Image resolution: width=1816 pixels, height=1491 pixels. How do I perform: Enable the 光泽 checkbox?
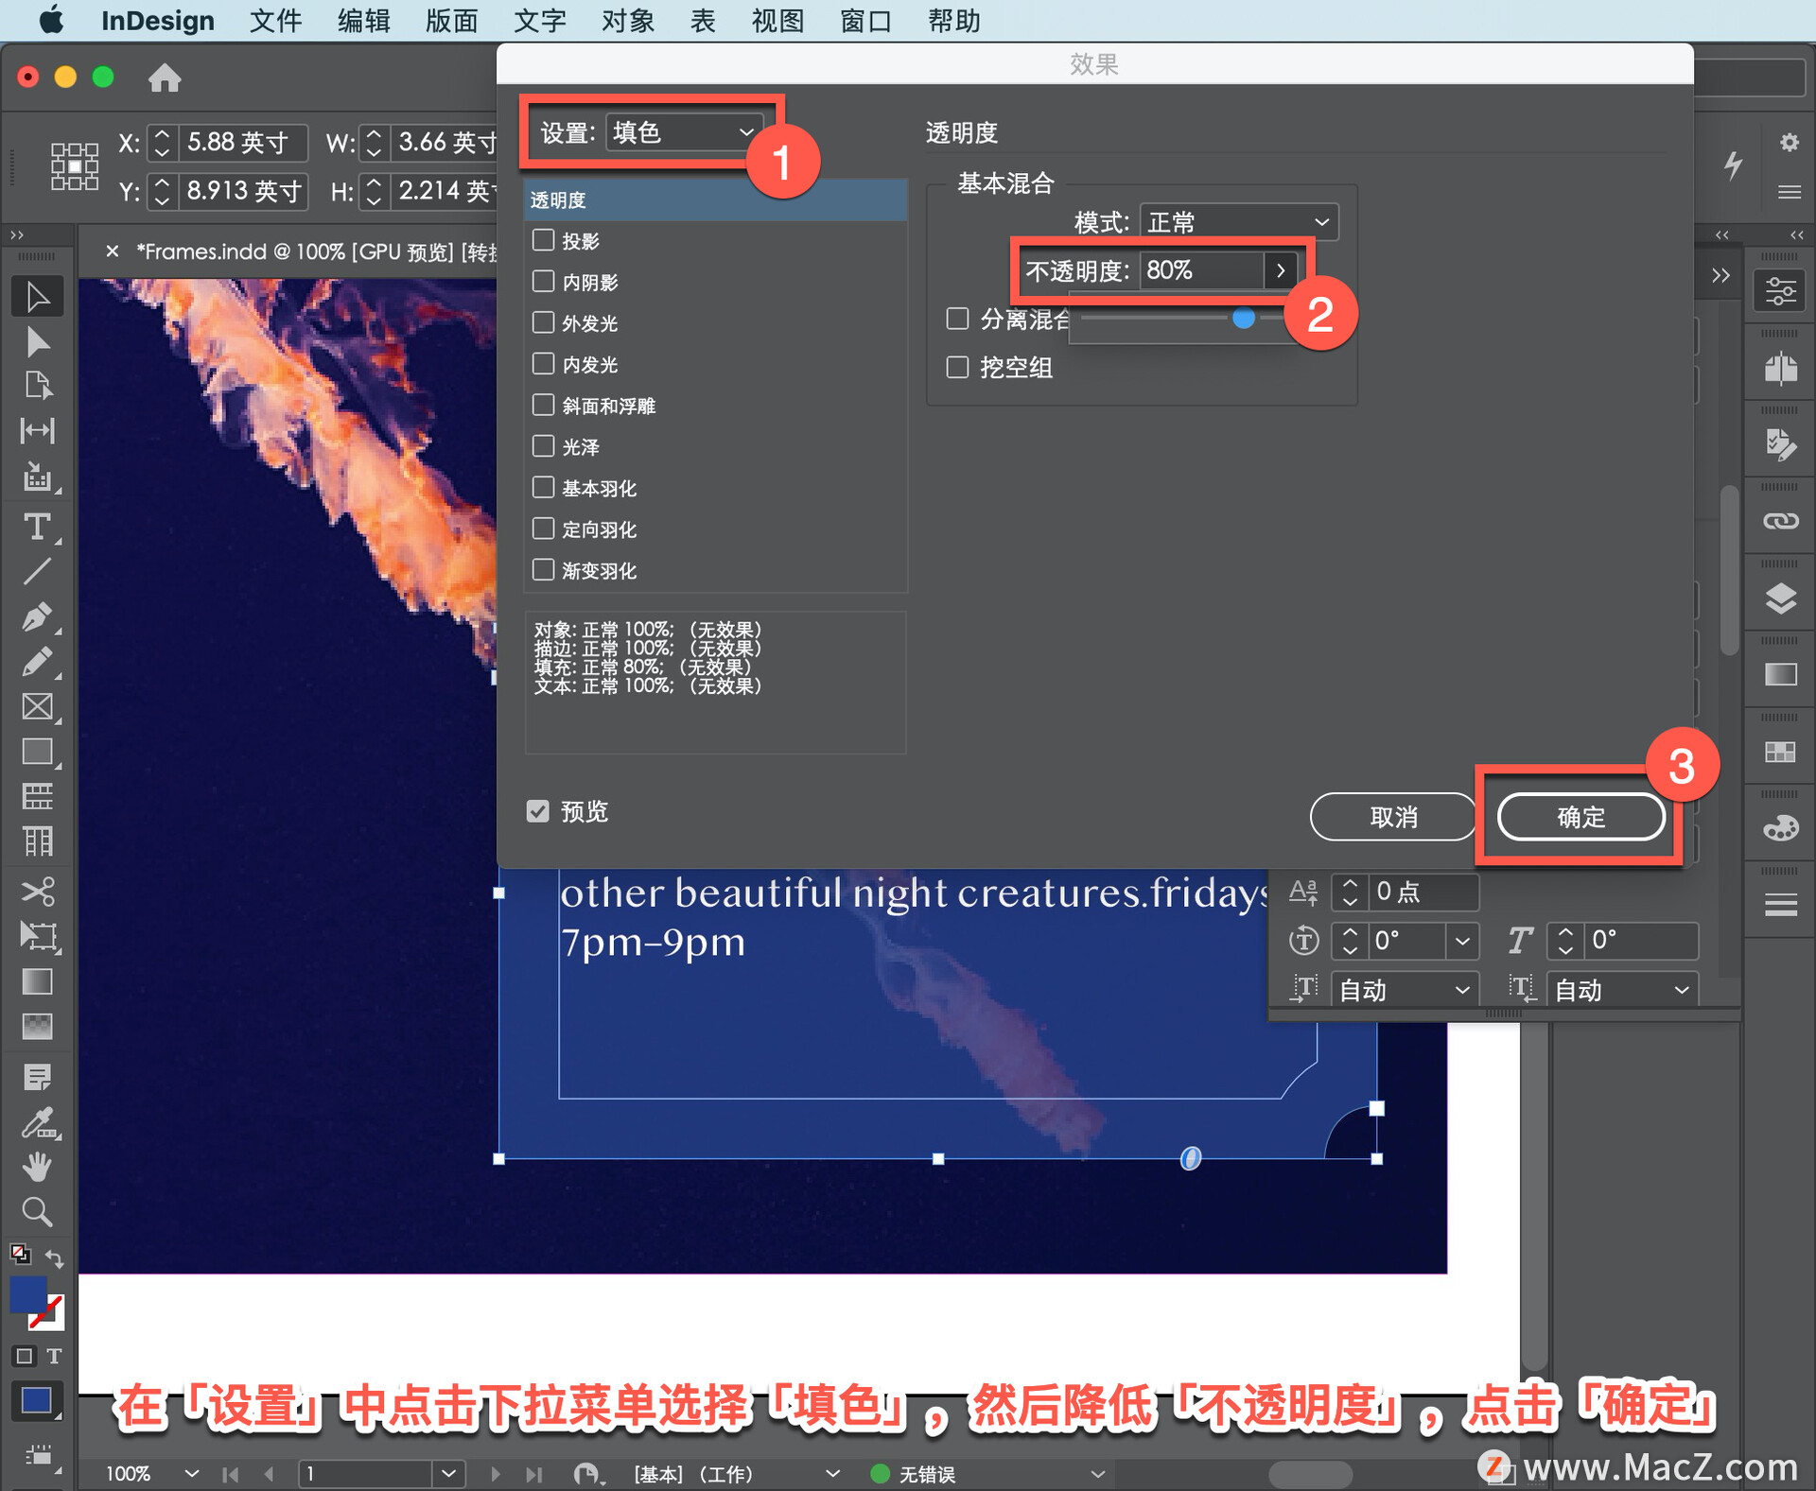543,446
